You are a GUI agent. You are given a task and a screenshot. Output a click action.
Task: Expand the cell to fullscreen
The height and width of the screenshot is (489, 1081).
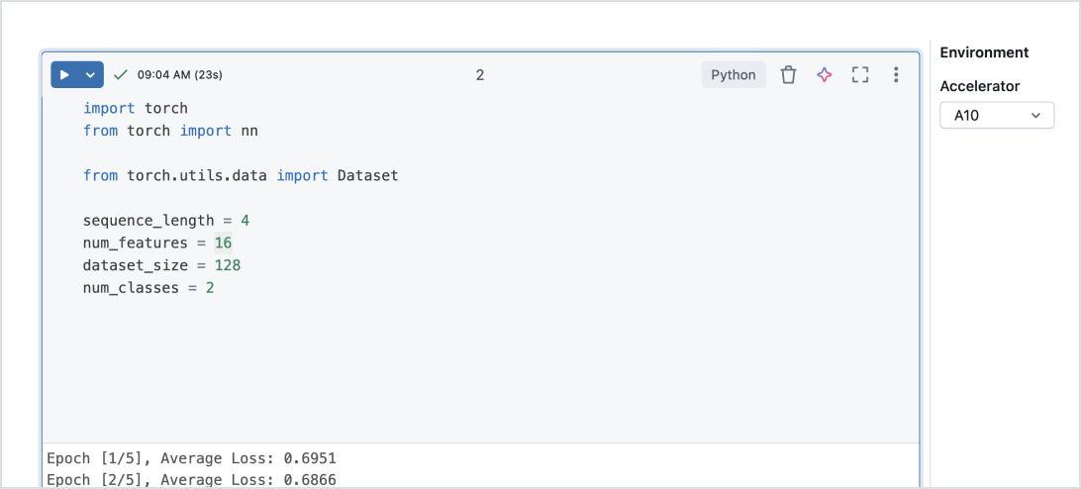860,75
